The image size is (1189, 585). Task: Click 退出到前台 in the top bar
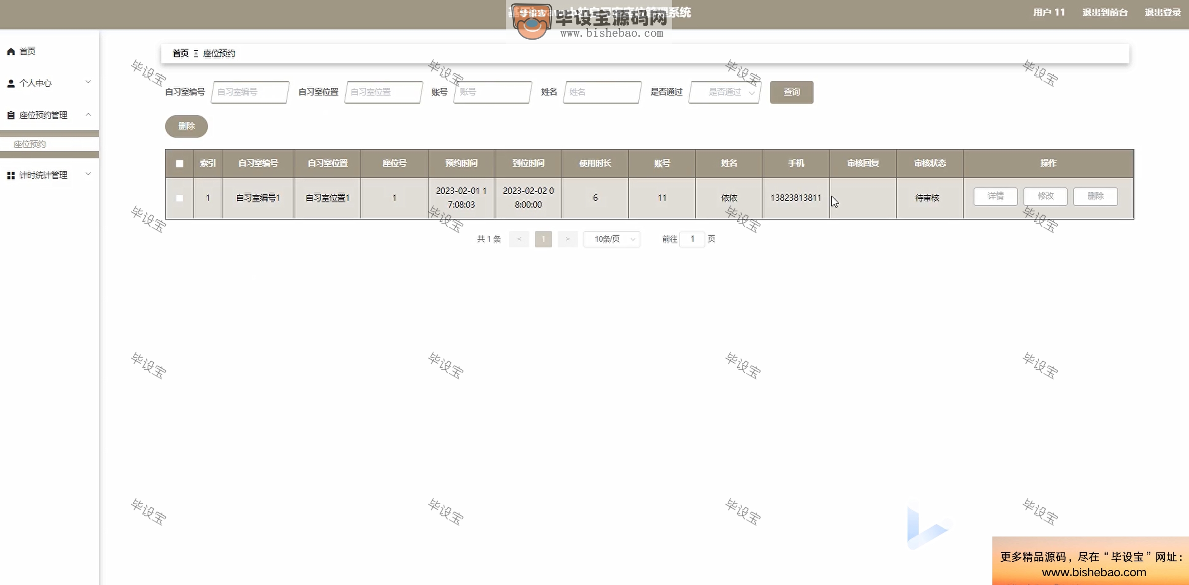1105,12
